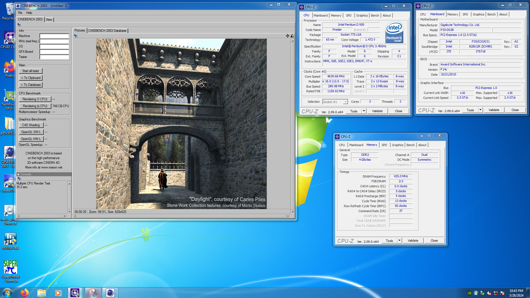Click the picture viewer's scroll-up arrow

(x=292, y=41)
